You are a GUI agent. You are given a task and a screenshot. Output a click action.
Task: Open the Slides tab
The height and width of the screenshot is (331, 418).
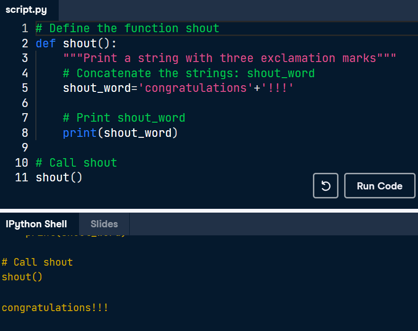click(x=104, y=224)
